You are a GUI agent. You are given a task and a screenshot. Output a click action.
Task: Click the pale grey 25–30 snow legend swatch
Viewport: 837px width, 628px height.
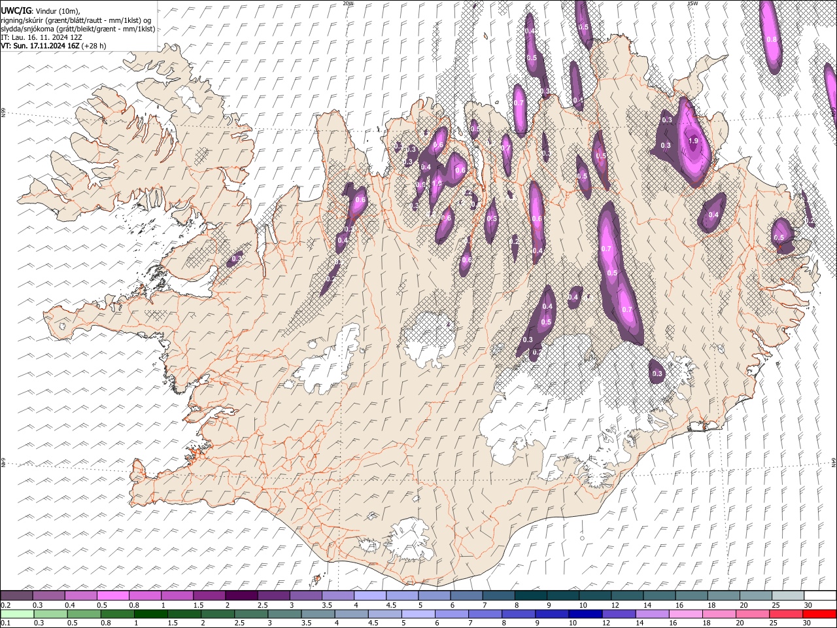[787, 595]
